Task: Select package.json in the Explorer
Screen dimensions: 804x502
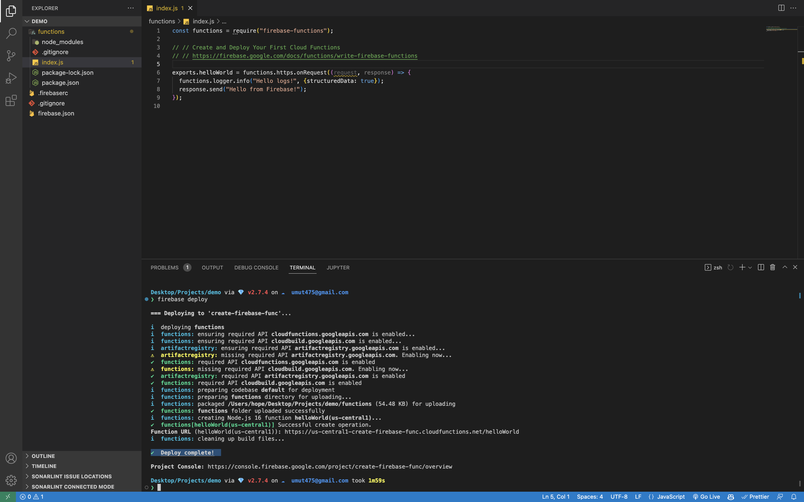Action: [x=61, y=83]
